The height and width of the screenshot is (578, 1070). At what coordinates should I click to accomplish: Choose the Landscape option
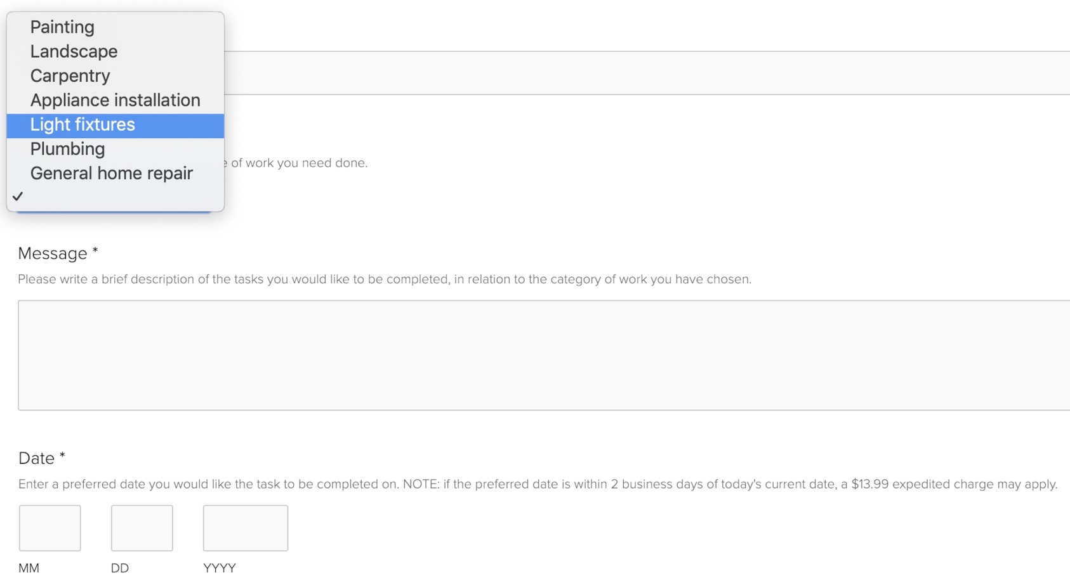pyautogui.click(x=115, y=51)
